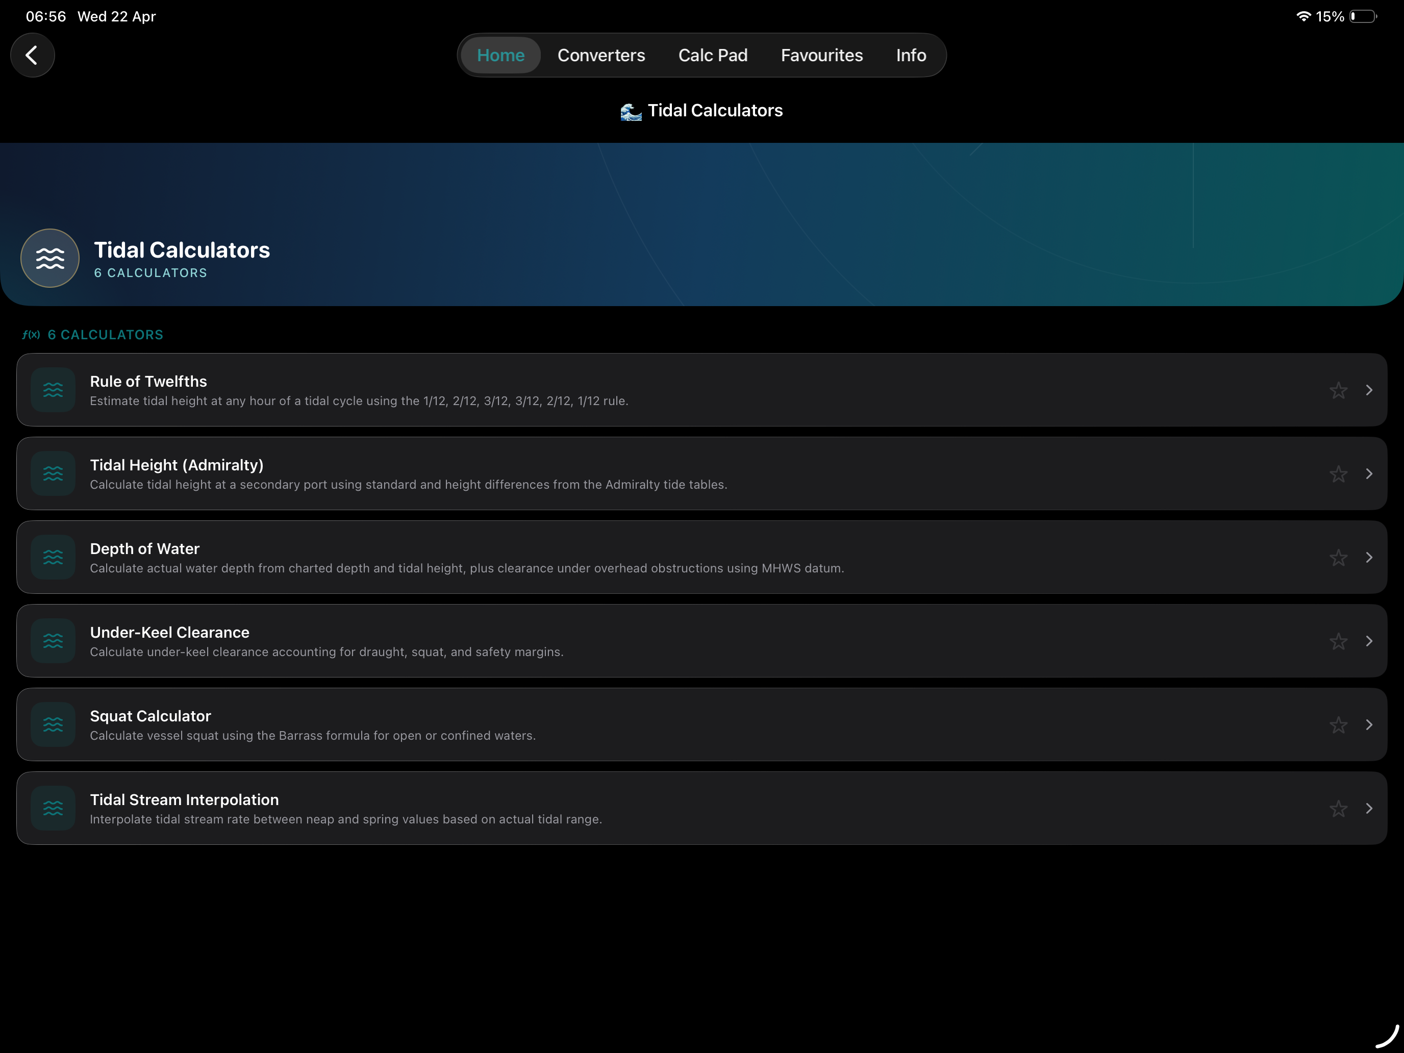Click the Tidal Height (Admiralty) wave icon

54,474
